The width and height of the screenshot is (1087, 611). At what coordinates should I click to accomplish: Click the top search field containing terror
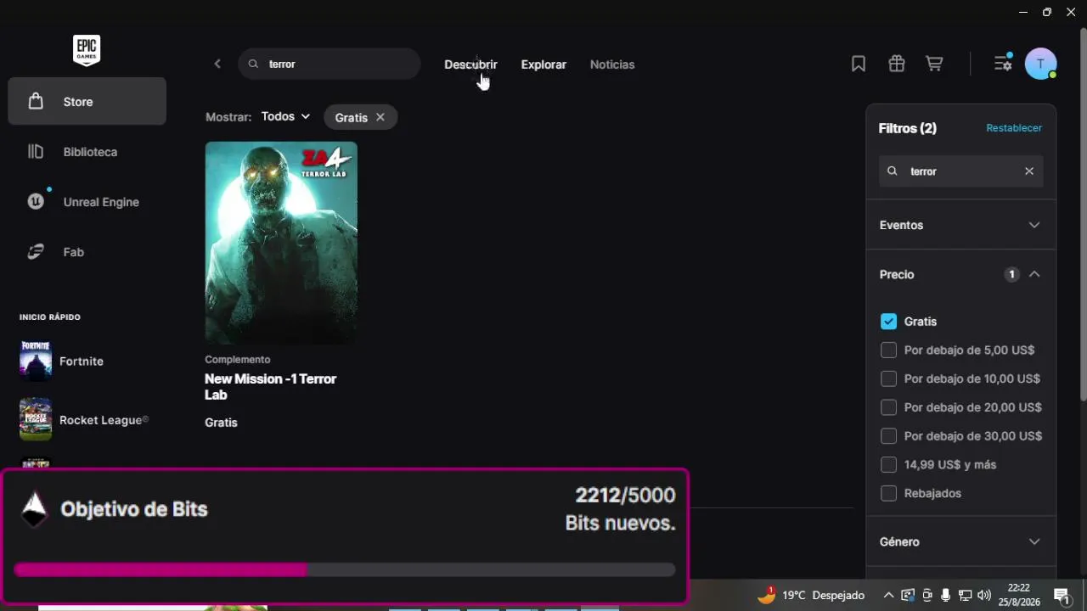coord(329,64)
